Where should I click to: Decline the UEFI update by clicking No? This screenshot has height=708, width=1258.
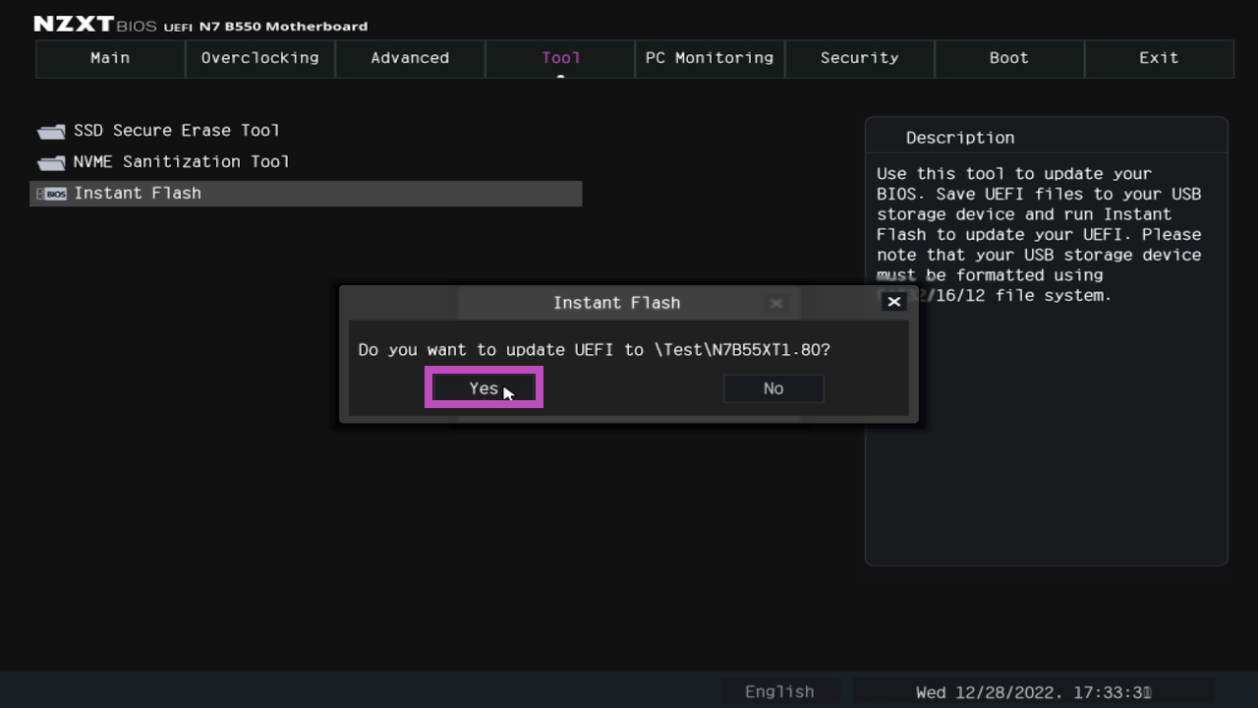[x=772, y=388]
